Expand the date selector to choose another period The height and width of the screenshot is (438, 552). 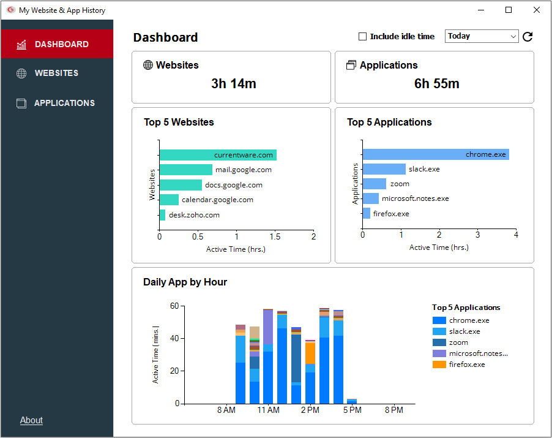[x=514, y=36]
